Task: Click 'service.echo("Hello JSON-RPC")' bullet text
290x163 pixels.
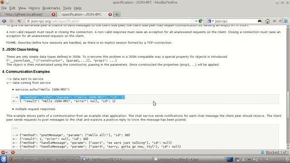Action: coord(42,90)
